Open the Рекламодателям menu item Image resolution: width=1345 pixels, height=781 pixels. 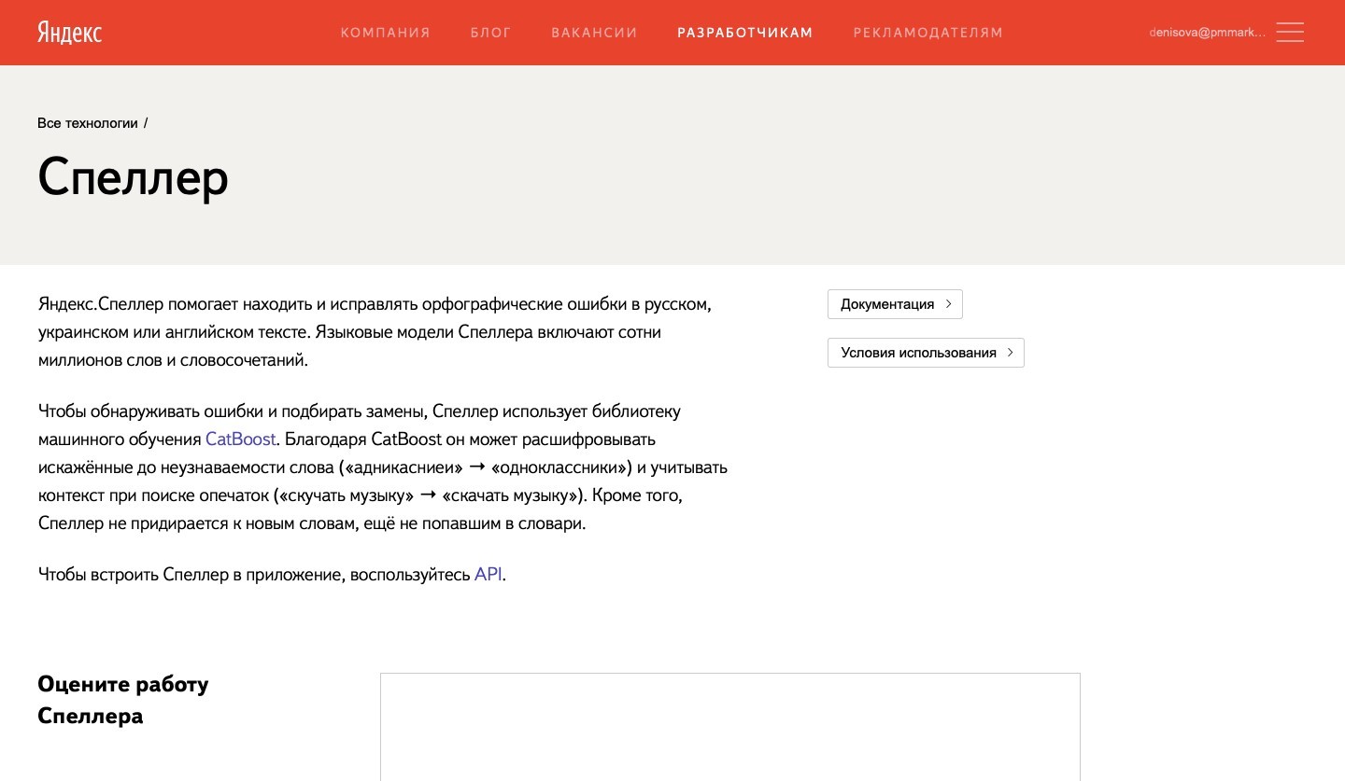(928, 33)
